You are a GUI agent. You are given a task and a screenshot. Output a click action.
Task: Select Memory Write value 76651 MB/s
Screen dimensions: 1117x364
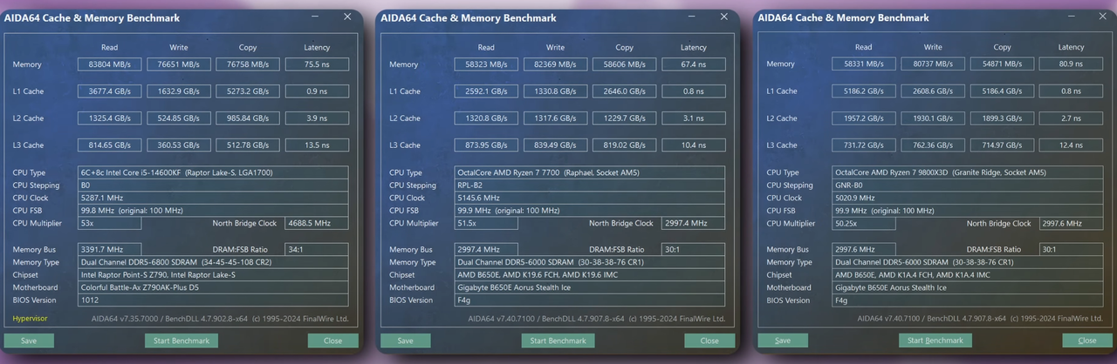(x=179, y=64)
